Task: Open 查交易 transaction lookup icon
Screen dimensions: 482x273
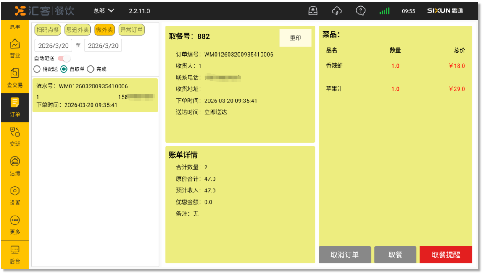Action: (x=15, y=73)
